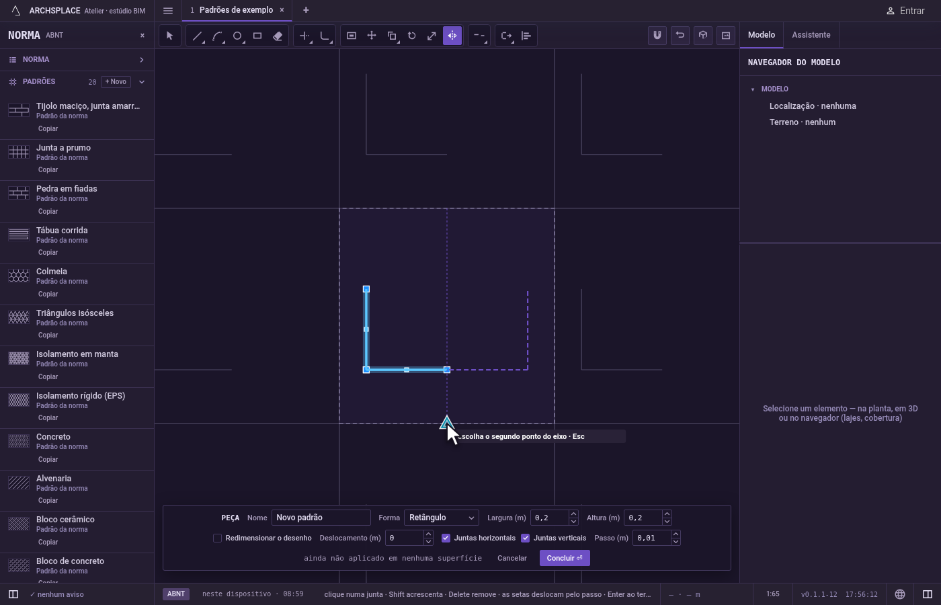Select the align-left tool
Viewport: 941px width, 605px height.
coord(526,36)
